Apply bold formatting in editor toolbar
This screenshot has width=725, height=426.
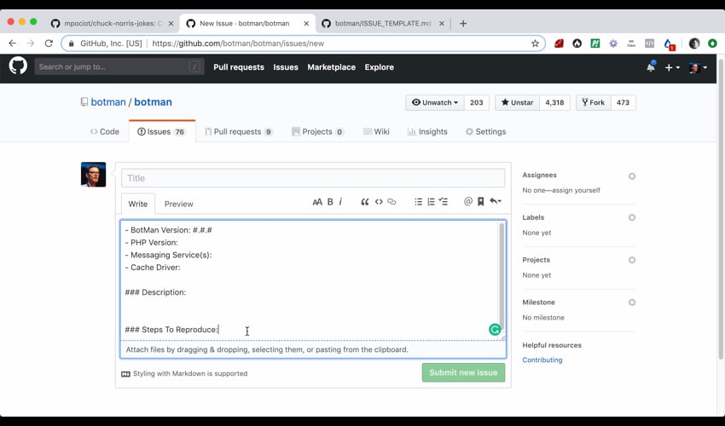[330, 202]
